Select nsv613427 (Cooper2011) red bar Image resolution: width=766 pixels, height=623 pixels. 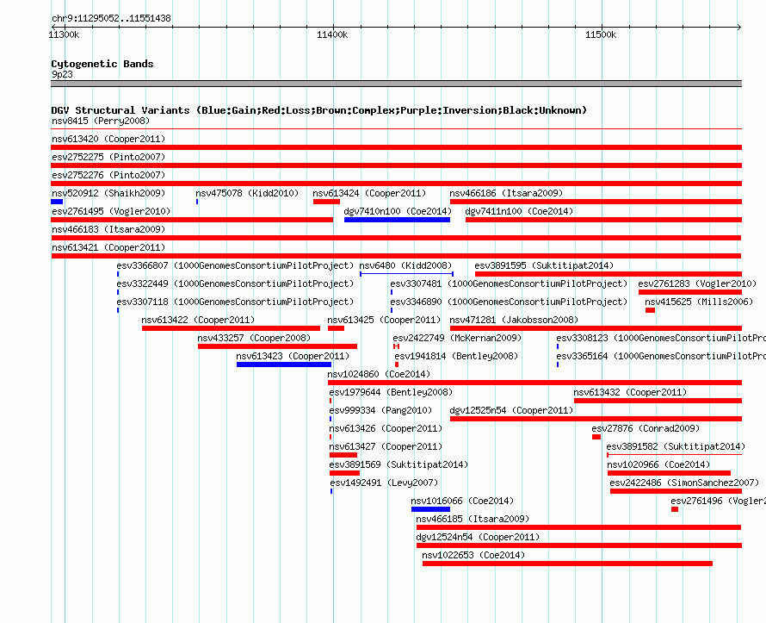click(x=343, y=455)
